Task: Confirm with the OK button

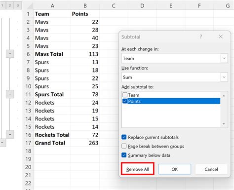Action: pyautogui.click(x=174, y=169)
